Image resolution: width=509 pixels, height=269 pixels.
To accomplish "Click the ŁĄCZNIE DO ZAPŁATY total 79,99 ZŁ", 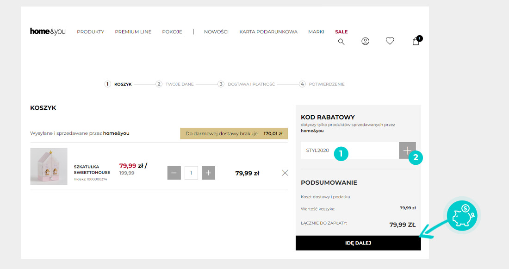I will tap(402, 225).
